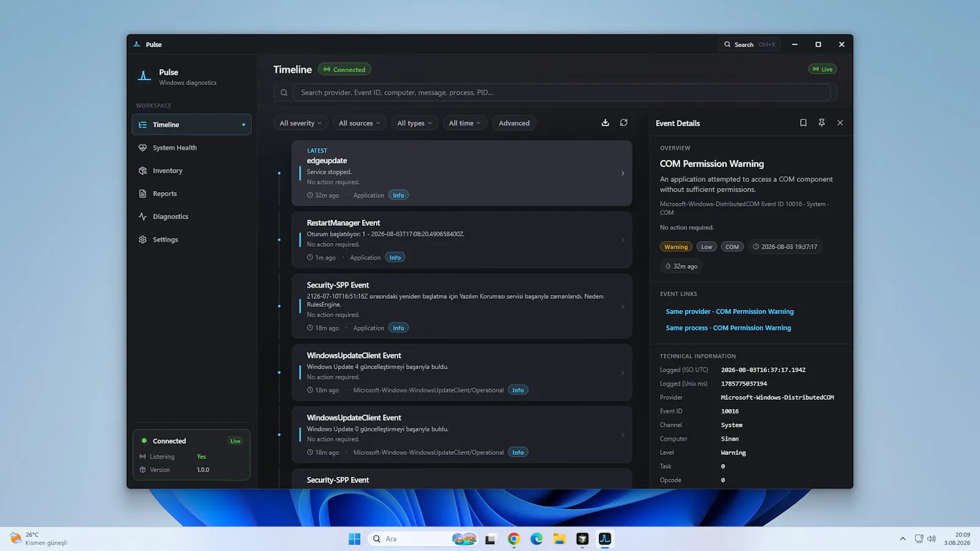The image size is (980, 551).
Task: Click the System Health heart icon
Action: (143, 148)
